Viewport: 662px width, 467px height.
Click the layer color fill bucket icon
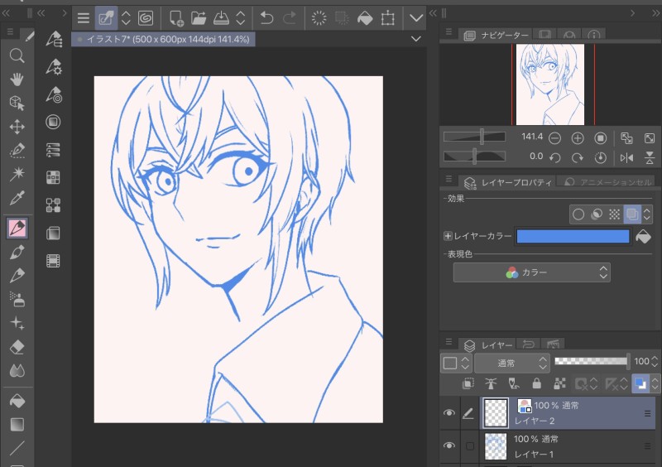tap(643, 236)
